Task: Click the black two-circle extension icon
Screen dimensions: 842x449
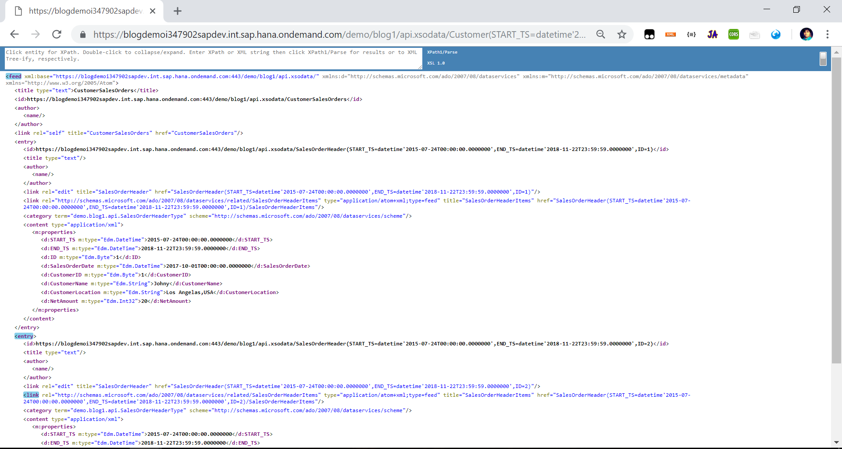Action: [x=649, y=34]
